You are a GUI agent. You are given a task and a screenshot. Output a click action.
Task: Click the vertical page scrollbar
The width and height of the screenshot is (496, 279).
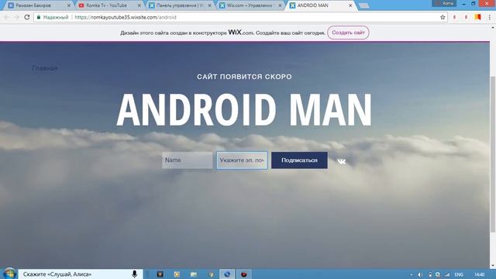(493, 154)
